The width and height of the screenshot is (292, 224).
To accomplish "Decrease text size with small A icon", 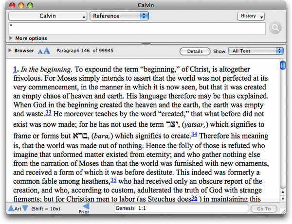I will tap(40, 52).
